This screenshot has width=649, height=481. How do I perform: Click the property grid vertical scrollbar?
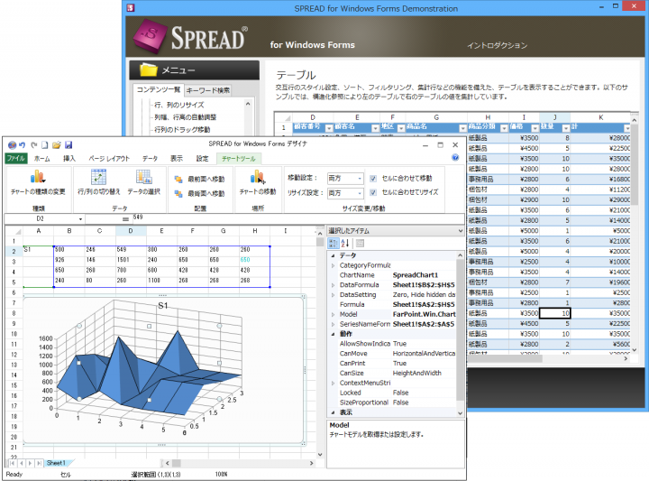(460, 334)
